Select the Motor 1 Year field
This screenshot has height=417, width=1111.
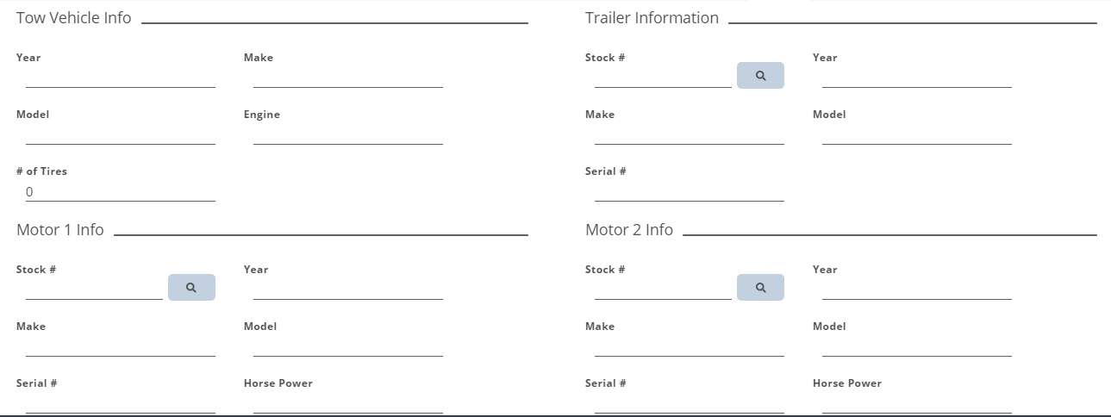point(348,289)
